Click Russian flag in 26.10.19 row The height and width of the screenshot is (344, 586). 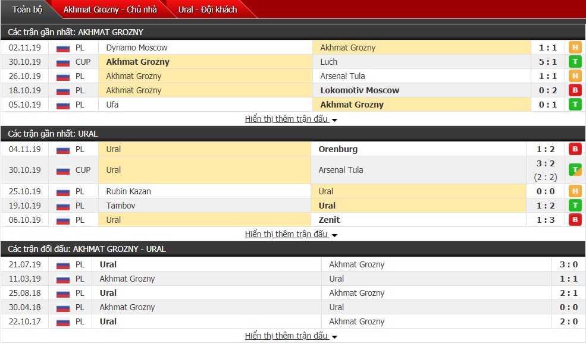click(63, 77)
